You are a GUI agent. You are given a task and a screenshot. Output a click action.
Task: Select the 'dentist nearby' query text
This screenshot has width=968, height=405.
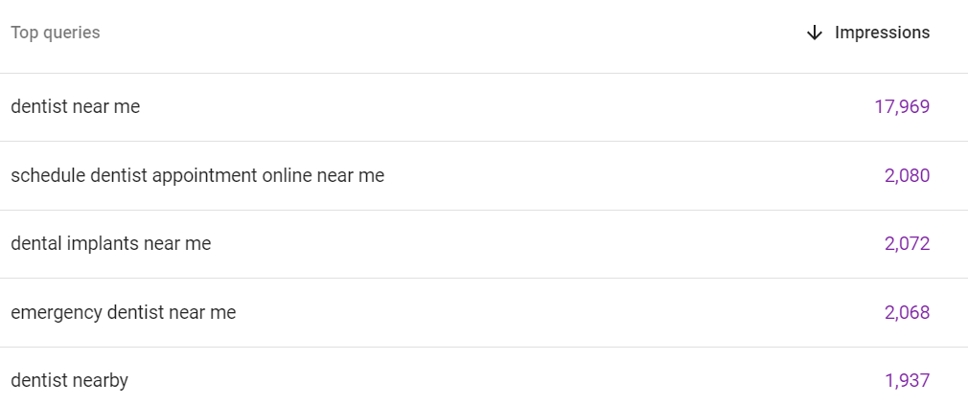(x=69, y=381)
